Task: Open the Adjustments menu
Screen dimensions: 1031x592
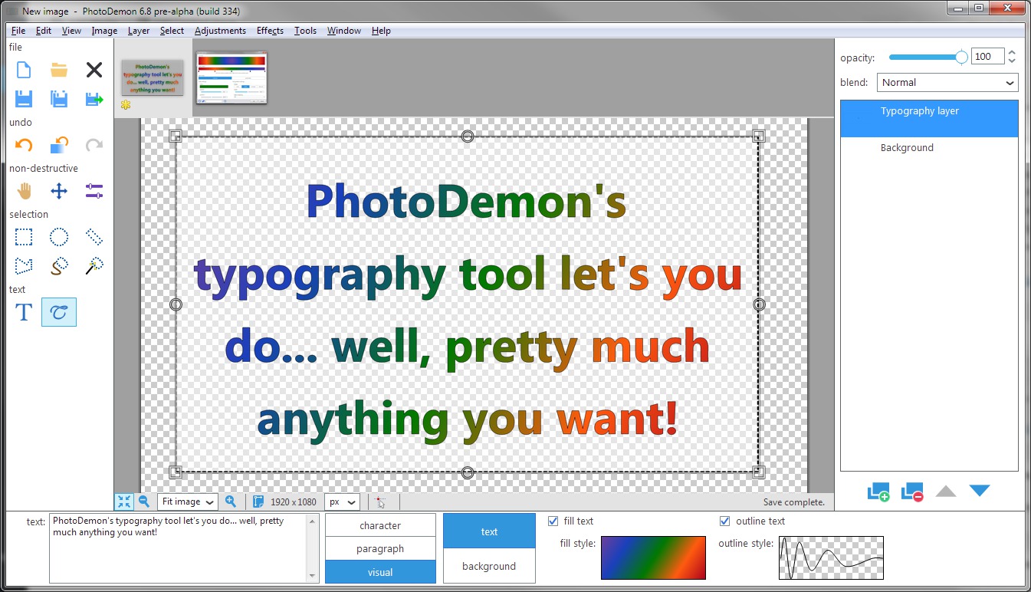Action: tap(220, 31)
